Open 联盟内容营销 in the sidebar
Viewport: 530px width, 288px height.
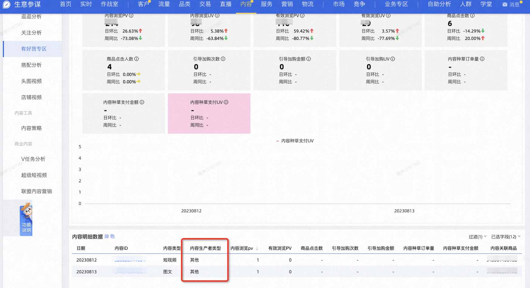36,191
